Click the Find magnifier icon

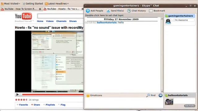point(148,95)
